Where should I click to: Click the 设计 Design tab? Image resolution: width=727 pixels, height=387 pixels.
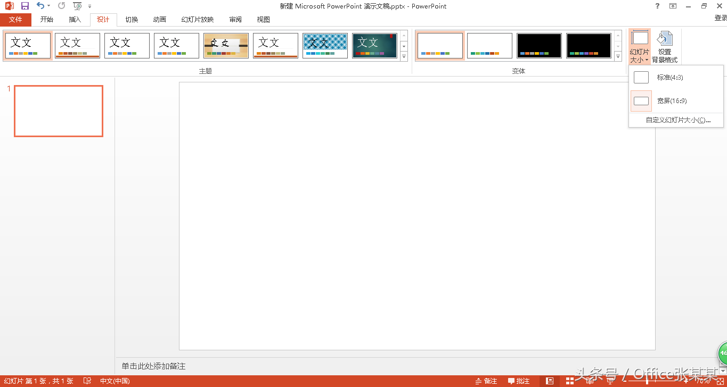[x=103, y=20]
